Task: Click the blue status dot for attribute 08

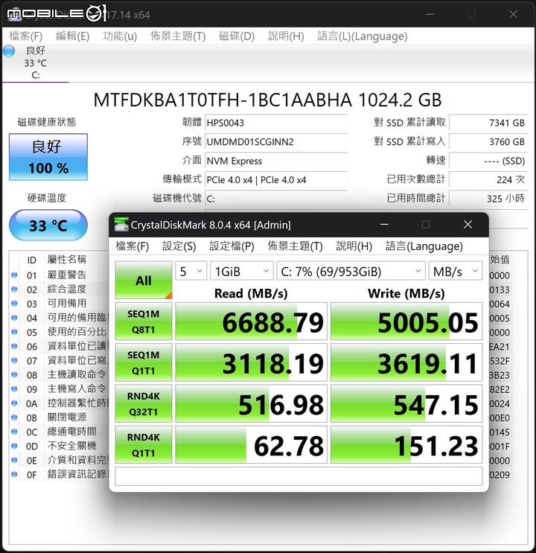Action: tap(14, 374)
